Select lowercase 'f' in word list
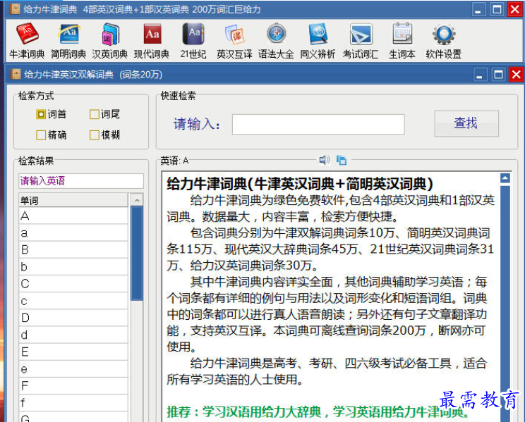Viewport: 525px width, 422px height. click(x=73, y=403)
